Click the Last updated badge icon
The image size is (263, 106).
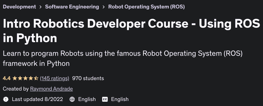click(x=6, y=99)
